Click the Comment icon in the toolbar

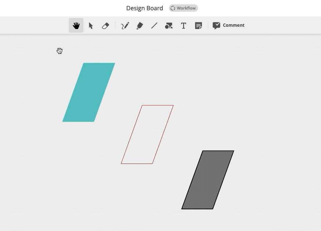pos(217,25)
